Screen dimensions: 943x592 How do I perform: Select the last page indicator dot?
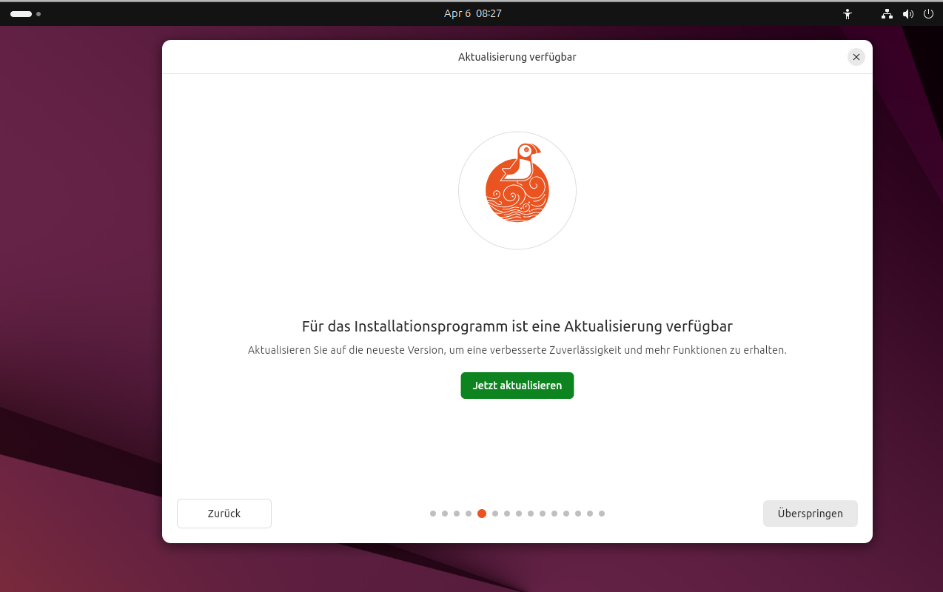point(602,514)
